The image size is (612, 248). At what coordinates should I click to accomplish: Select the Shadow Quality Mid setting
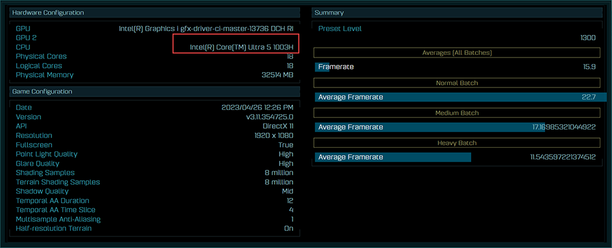point(286,191)
